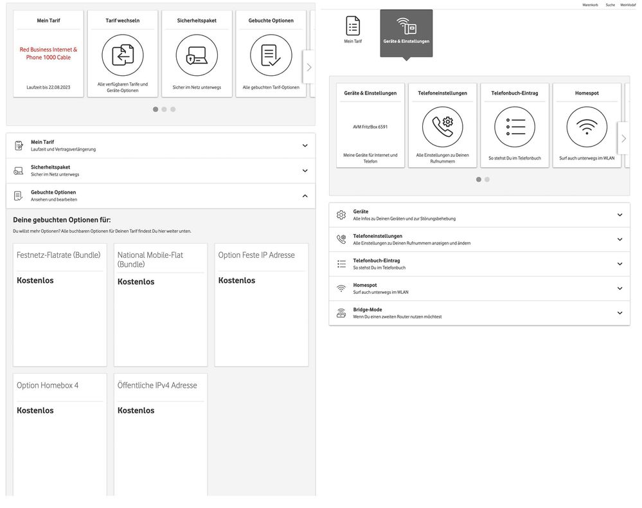Go to second device carousel dot
This screenshot has height=508, width=642.
click(x=487, y=179)
